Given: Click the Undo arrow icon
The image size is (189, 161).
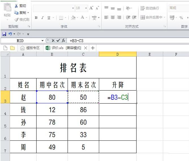Looking at the screenshot, I should pos(10,34).
